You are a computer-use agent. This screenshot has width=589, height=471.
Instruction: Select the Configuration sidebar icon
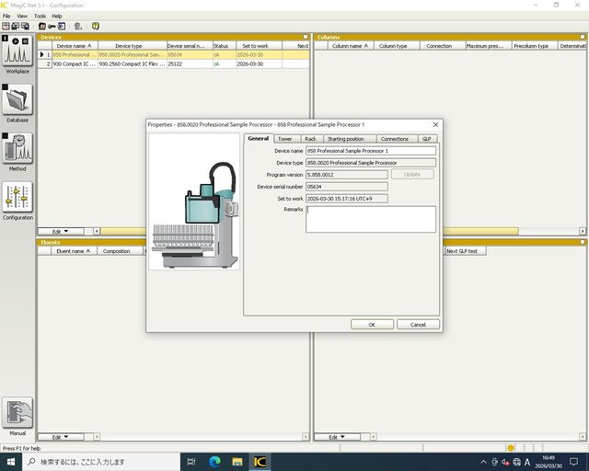click(17, 198)
